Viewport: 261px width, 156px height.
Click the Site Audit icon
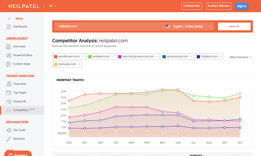pyautogui.click(x=9, y=130)
